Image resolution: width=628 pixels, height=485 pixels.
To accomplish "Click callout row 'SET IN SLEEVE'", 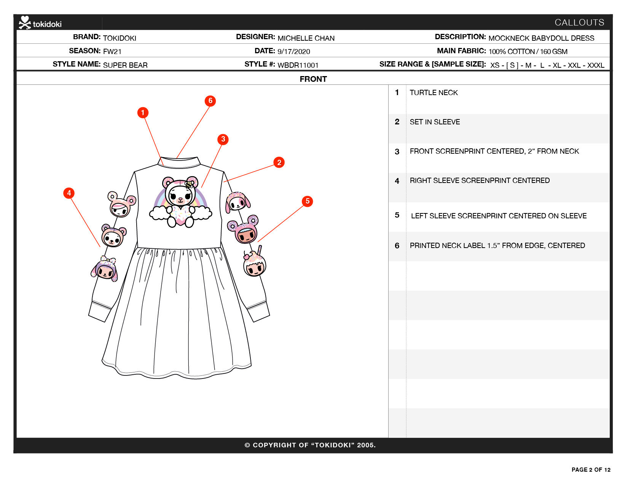I will [x=499, y=129].
